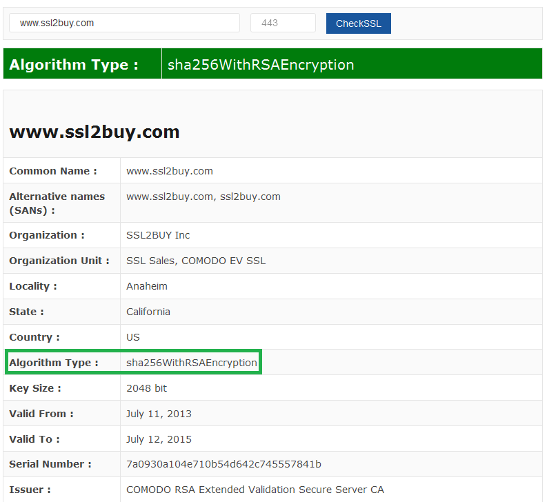Click the Valid From label
Image resolution: width=547 pixels, height=502 pixels.
click(x=41, y=413)
